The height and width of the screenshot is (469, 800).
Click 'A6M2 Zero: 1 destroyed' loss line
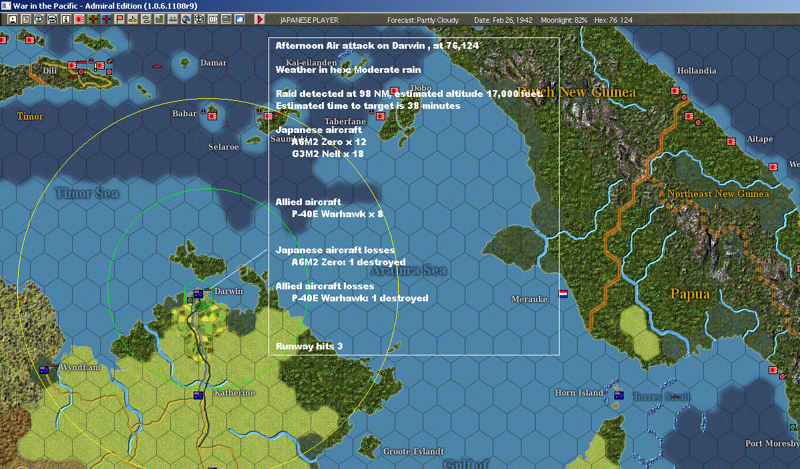coord(349,263)
